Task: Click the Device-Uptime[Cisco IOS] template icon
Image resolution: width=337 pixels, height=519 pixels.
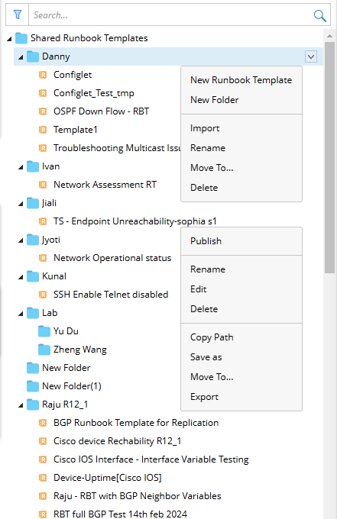Action: 43,478
